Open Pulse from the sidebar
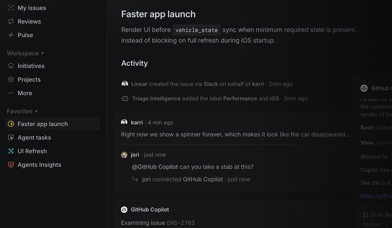 25,35
